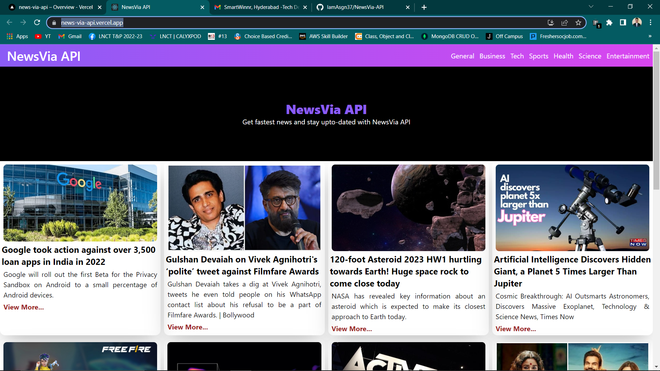Open the Science news category

[x=590, y=56]
